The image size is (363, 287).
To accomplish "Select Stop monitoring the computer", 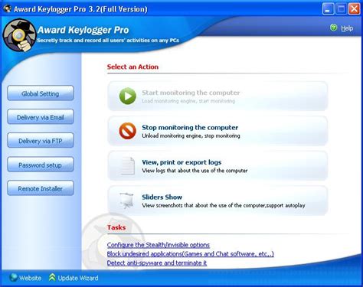I will click(x=217, y=131).
